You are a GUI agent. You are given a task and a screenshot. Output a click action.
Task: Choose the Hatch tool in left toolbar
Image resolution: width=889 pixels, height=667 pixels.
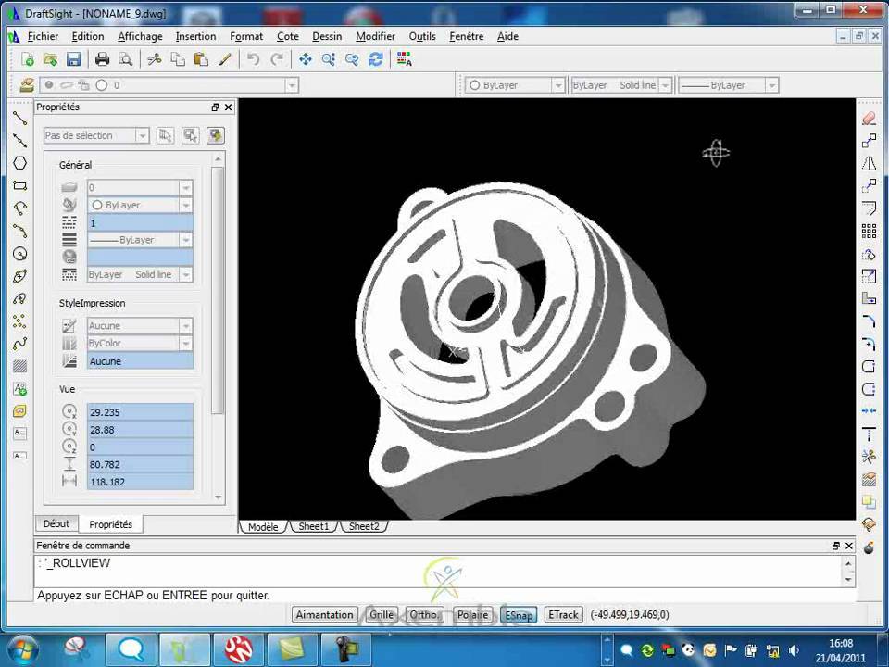click(19, 366)
